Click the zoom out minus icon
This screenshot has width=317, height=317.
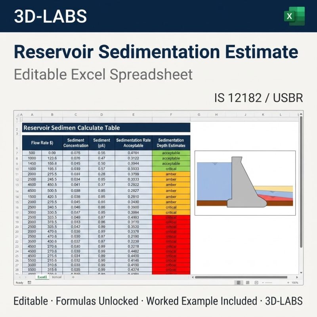(263, 283)
